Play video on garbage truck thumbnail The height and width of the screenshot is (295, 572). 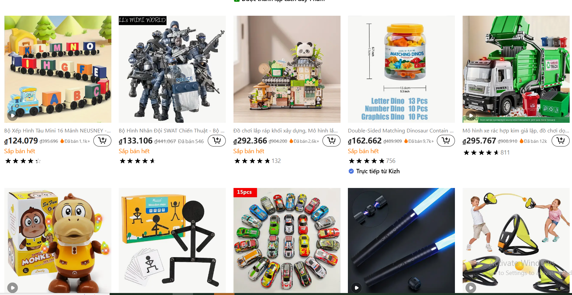point(471,116)
